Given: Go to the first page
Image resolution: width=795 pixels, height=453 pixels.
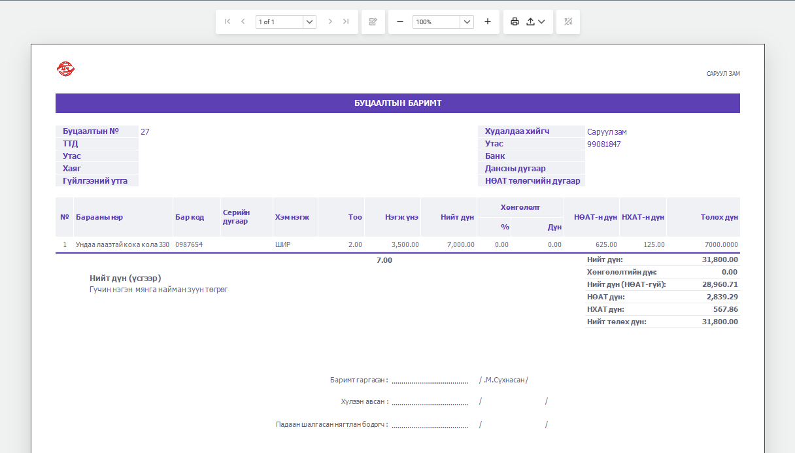Looking at the screenshot, I should [228, 22].
